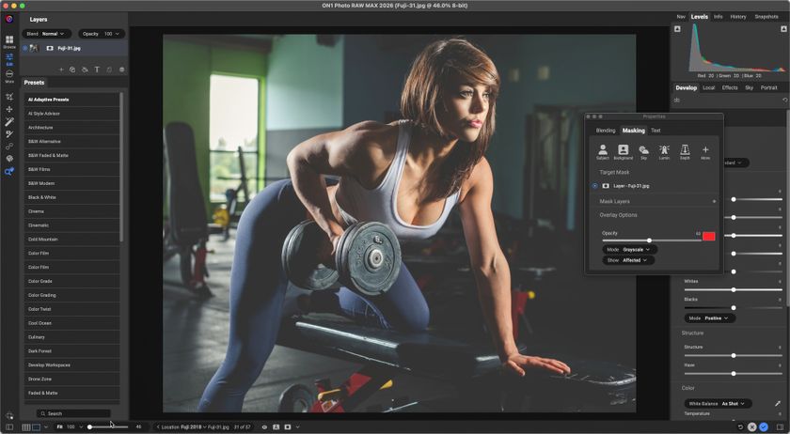The image size is (790, 434).
Task: Add a text layer with T icon
Action: (x=97, y=70)
